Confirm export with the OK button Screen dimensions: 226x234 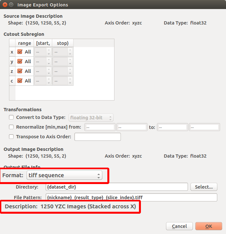click(209, 226)
